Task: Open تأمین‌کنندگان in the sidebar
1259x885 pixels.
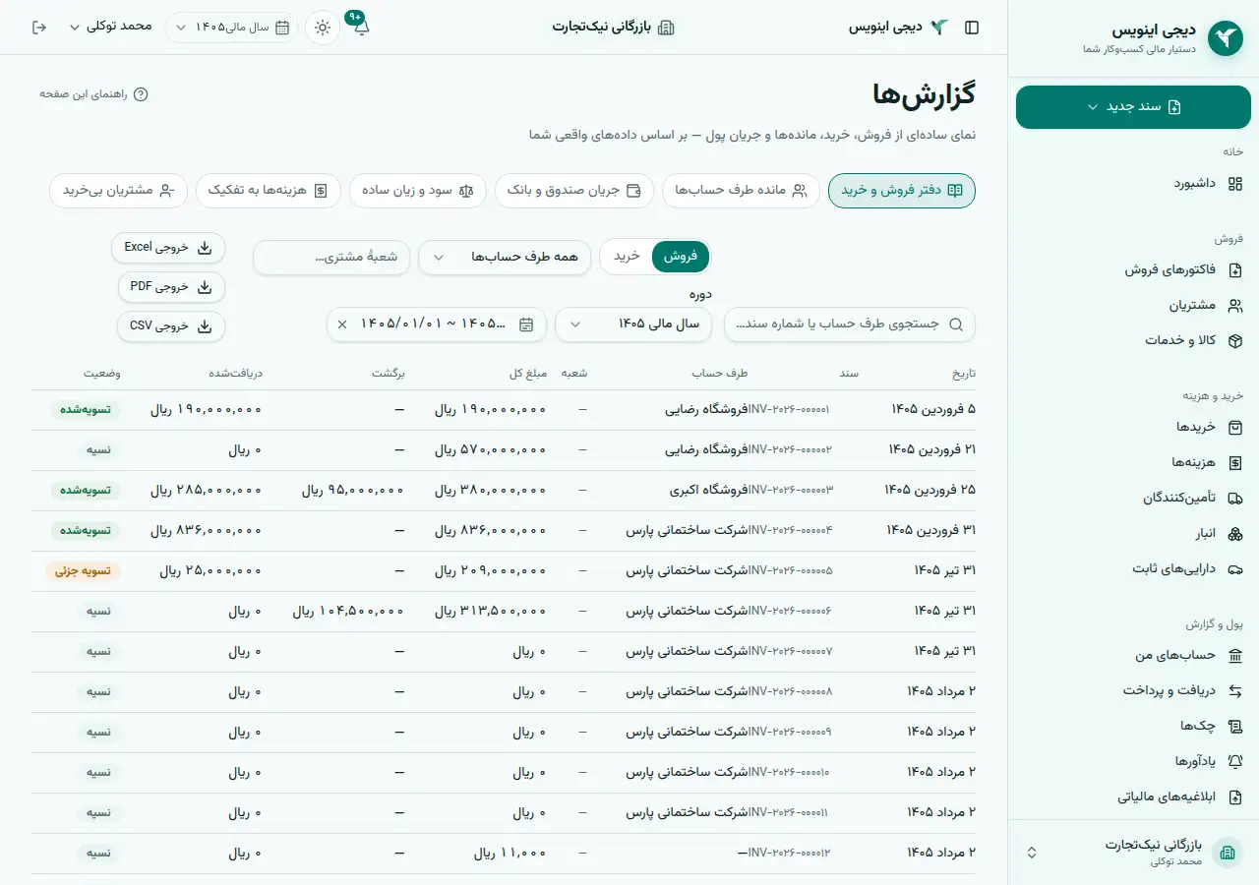Action: pos(1133,498)
